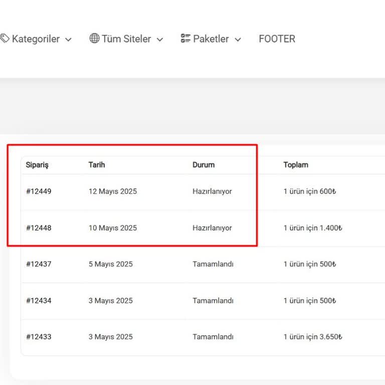Screen dimensions: 385x385
Task: Open order #12434
Action: [39, 301]
